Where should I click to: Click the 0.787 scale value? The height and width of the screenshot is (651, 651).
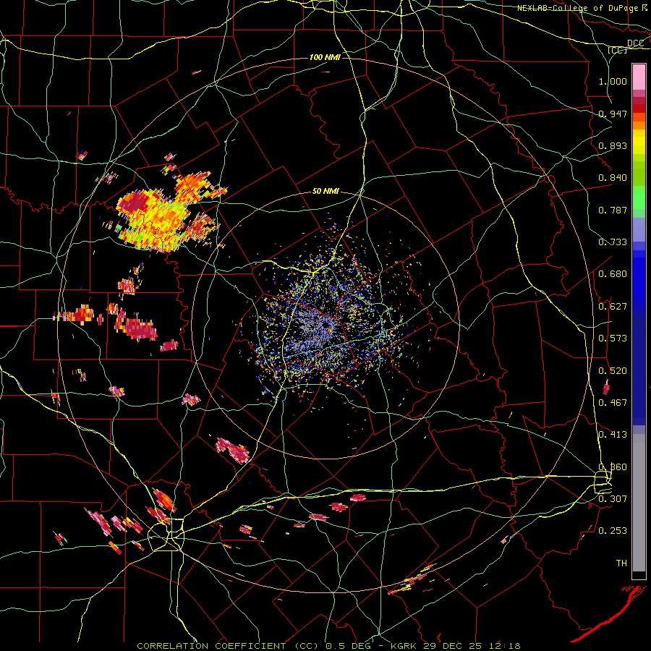click(613, 210)
